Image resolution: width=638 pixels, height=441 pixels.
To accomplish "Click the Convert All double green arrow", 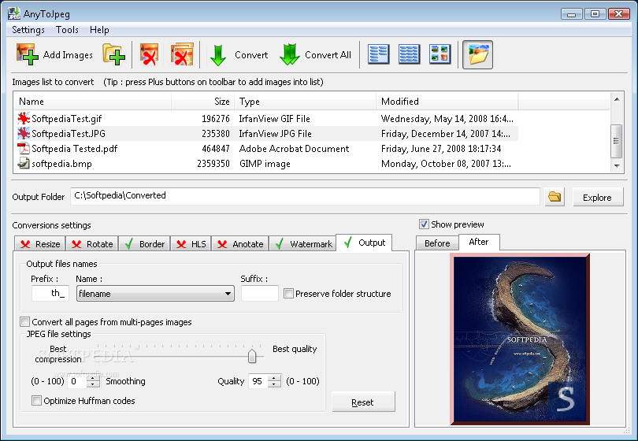I will coord(289,54).
